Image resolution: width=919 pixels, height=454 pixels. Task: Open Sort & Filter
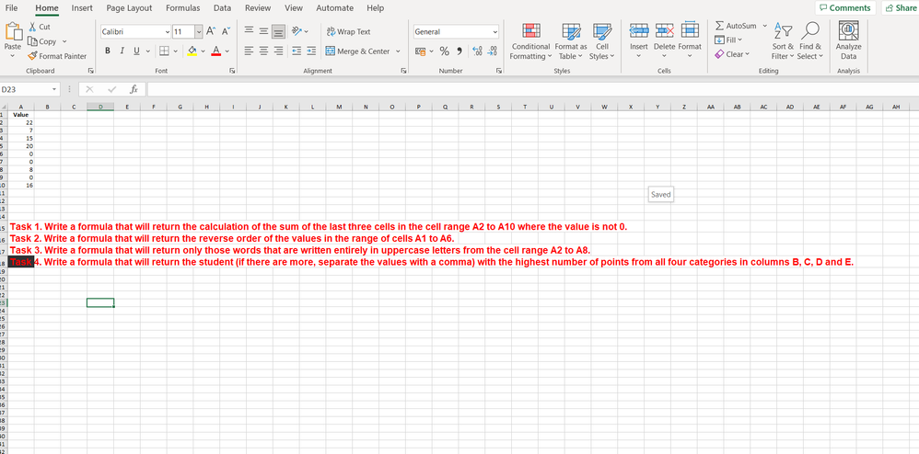tap(783, 41)
